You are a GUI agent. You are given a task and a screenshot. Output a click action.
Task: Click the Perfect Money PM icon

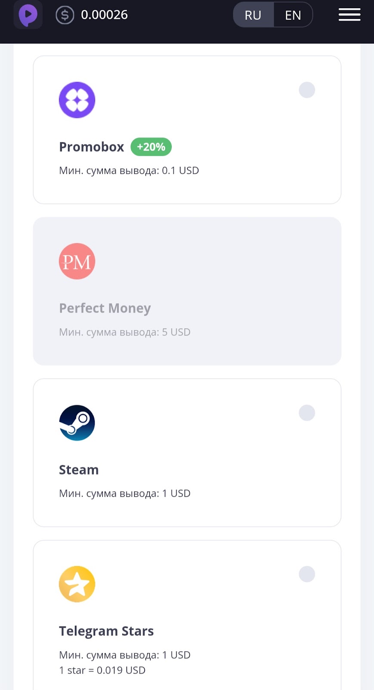[77, 261]
